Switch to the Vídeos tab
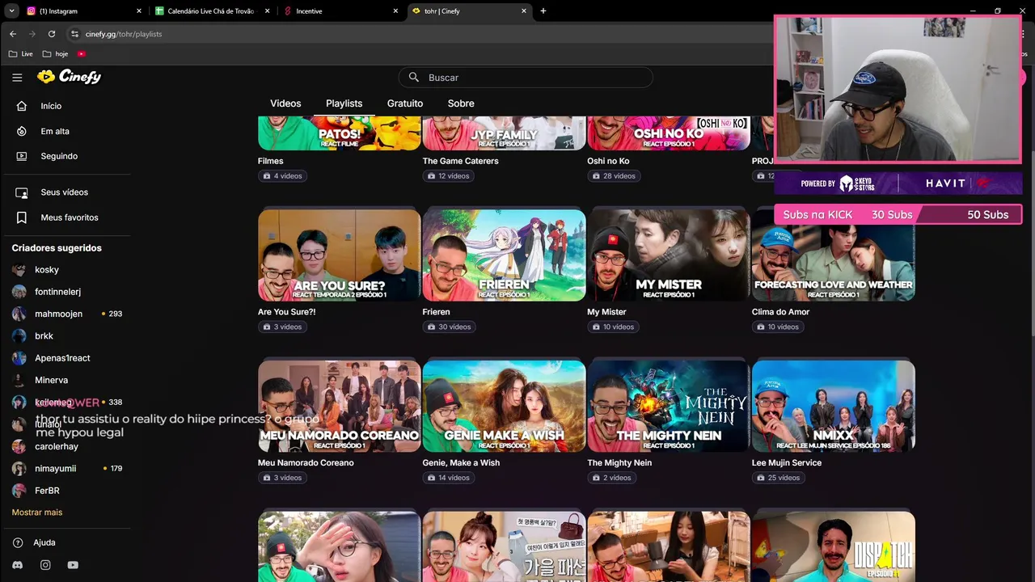The image size is (1035, 582). tap(285, 103)
